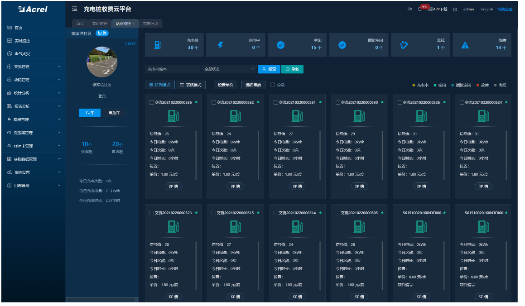Open the 全部状态 status dropdown
Image resolution: width=525 pixels, height=306 pixels.
[x=229, y=69]
